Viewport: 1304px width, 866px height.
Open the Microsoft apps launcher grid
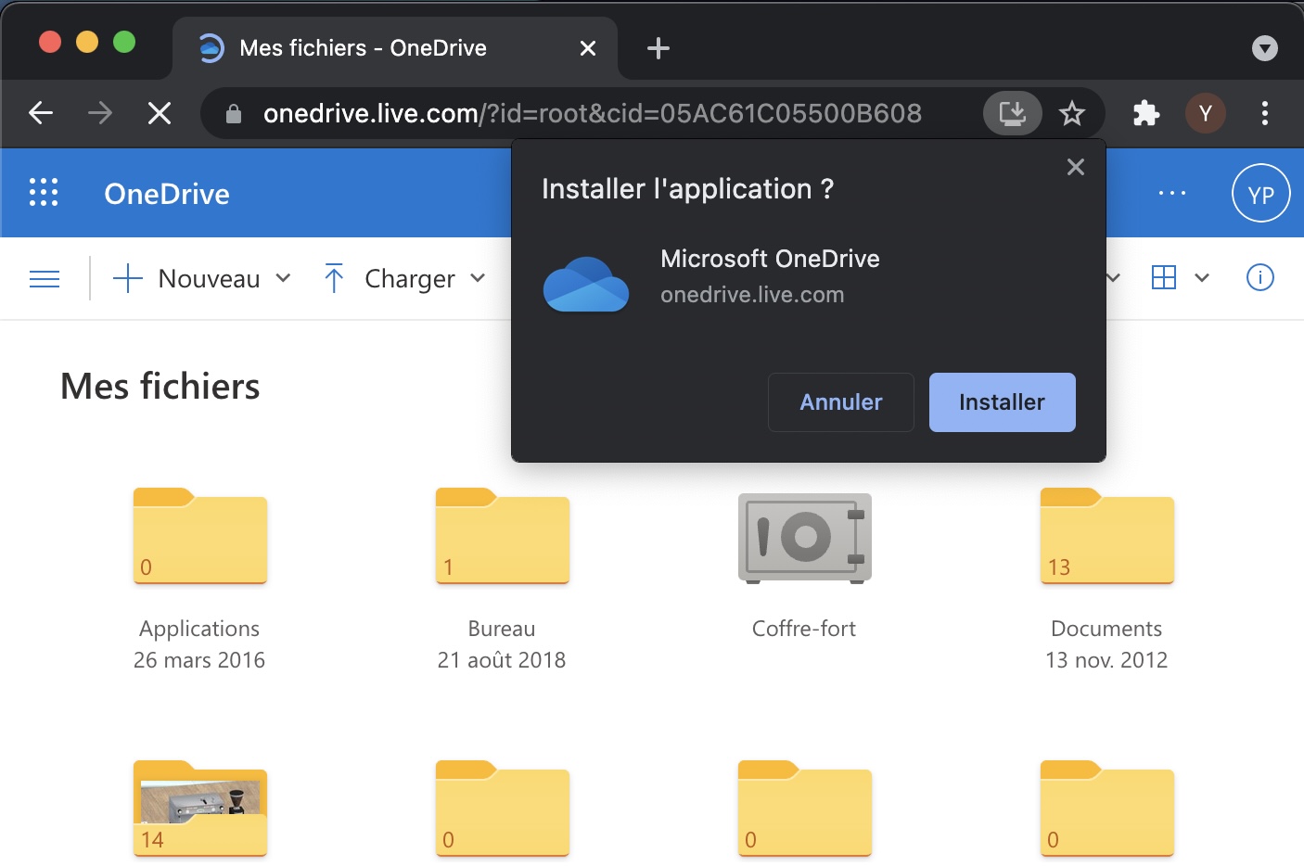coord(44,193)
